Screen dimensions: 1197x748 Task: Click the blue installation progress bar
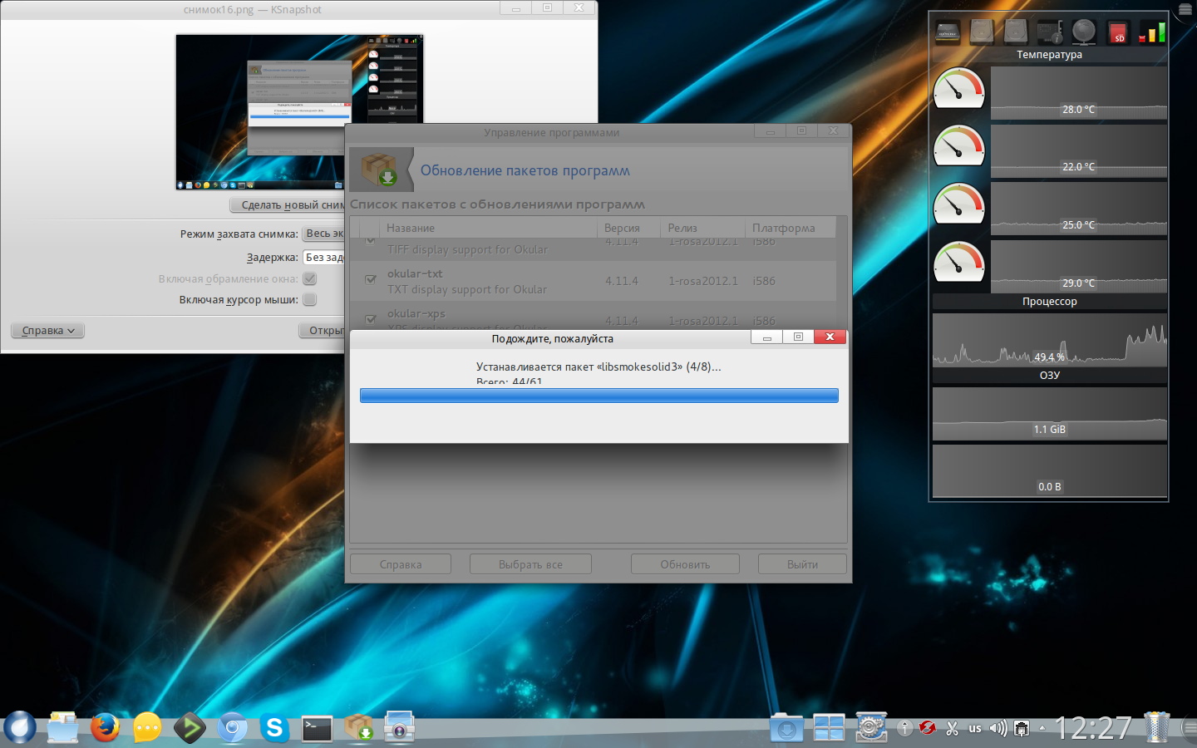point(599,396)
